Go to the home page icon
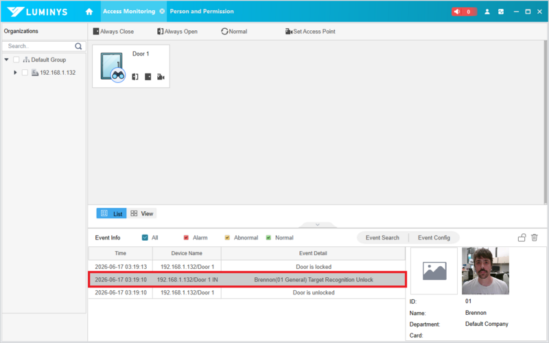Screen dimensions: 549x343 point(89,12)
